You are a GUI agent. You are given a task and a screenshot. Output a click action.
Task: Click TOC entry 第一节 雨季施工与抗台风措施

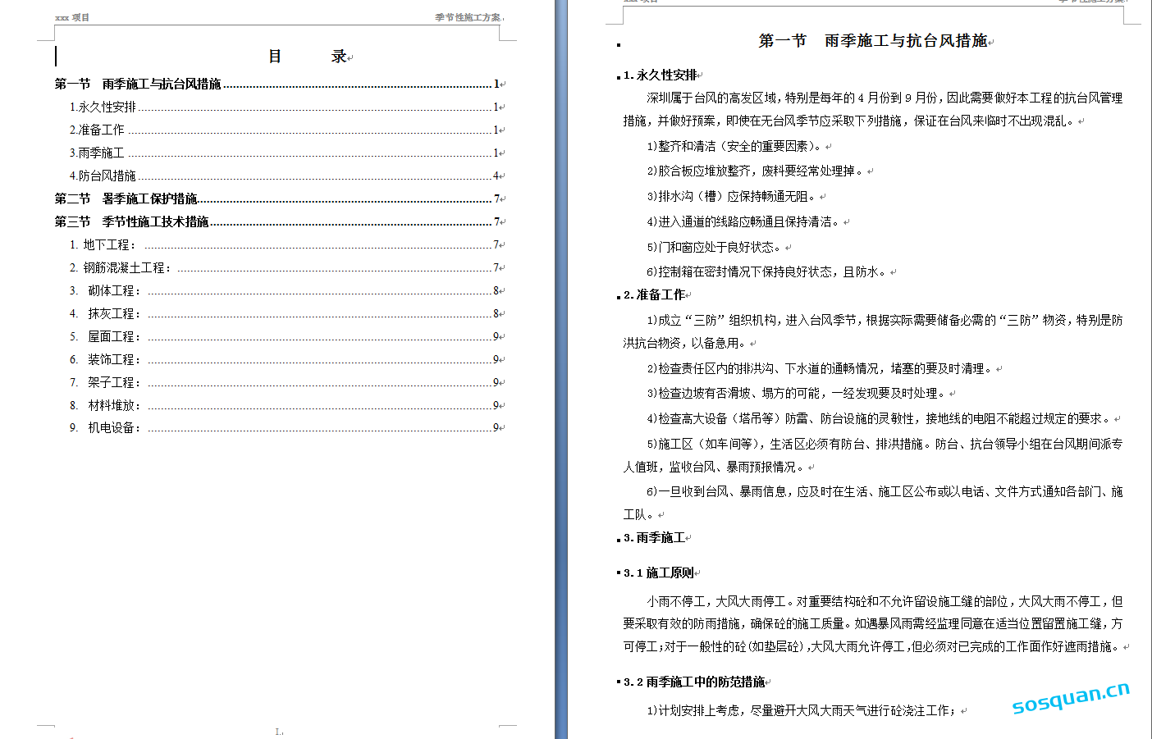138,84
